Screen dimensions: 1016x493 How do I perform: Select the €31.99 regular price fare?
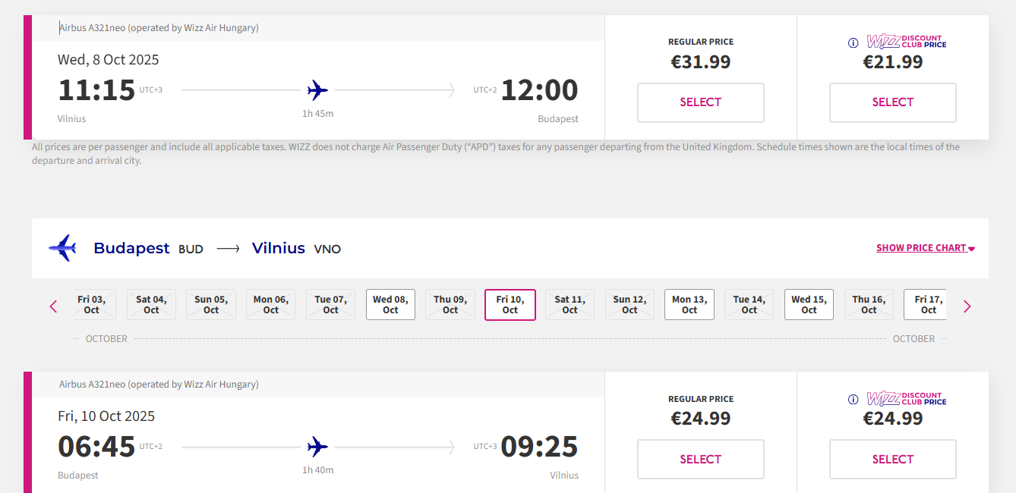700,102
